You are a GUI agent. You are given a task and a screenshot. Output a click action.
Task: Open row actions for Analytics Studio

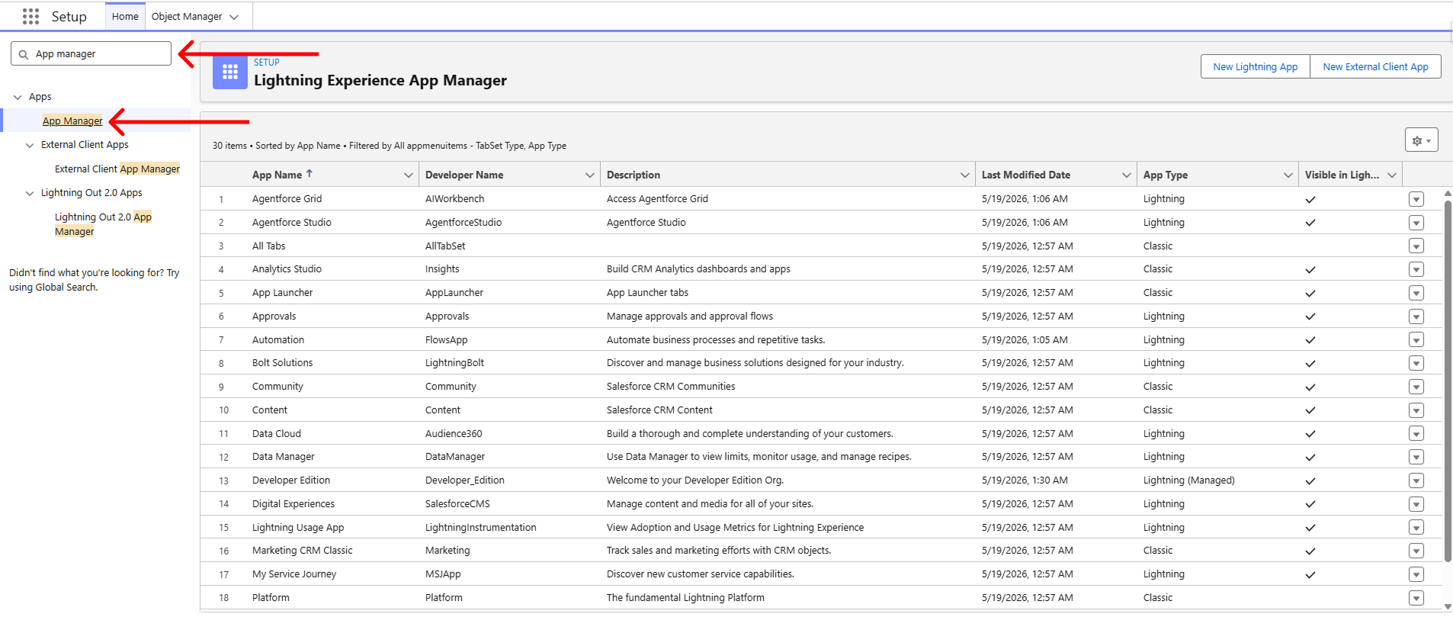1416,269
